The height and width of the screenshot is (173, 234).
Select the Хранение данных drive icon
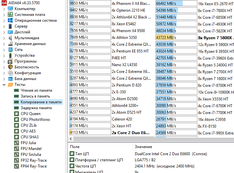pos(10,44)
